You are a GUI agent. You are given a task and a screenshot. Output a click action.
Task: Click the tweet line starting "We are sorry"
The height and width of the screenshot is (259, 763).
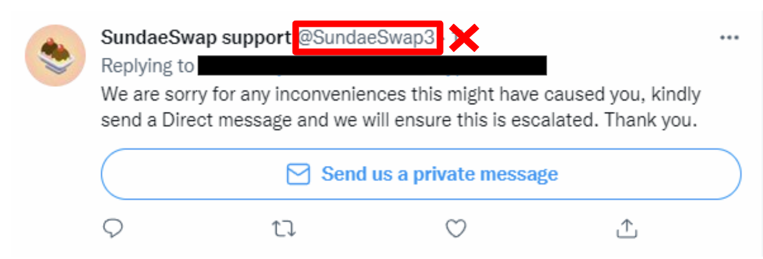[x=401, y=94]
